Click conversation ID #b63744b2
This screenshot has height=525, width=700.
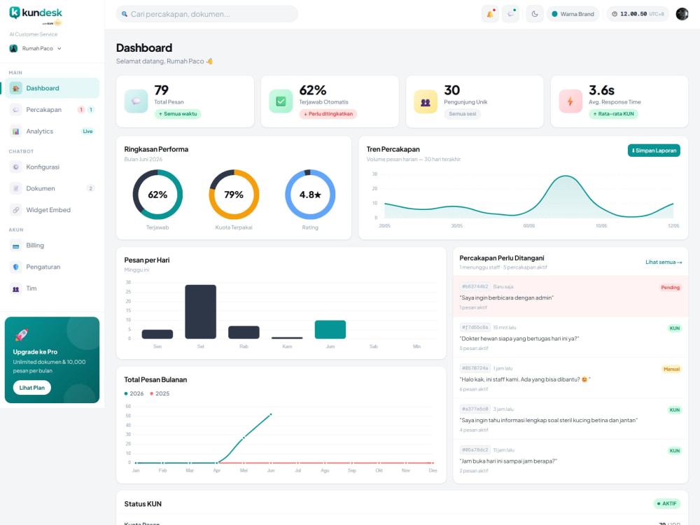point(475,286)
